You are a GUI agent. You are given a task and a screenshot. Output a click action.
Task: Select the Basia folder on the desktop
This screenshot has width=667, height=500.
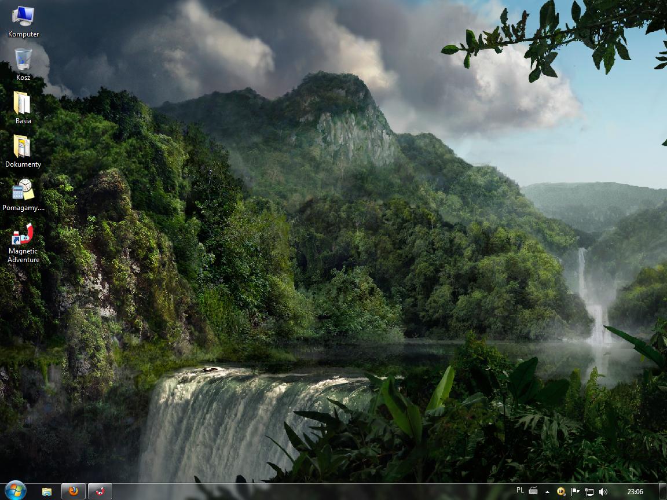(x=23, y=103)
